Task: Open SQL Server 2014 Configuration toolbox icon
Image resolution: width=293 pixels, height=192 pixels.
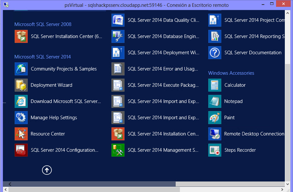Action: [x=21, y=150]
